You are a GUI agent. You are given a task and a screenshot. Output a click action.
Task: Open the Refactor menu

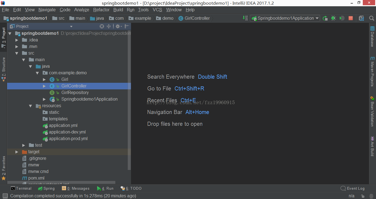pyautogui.click(x=101, y=10)
